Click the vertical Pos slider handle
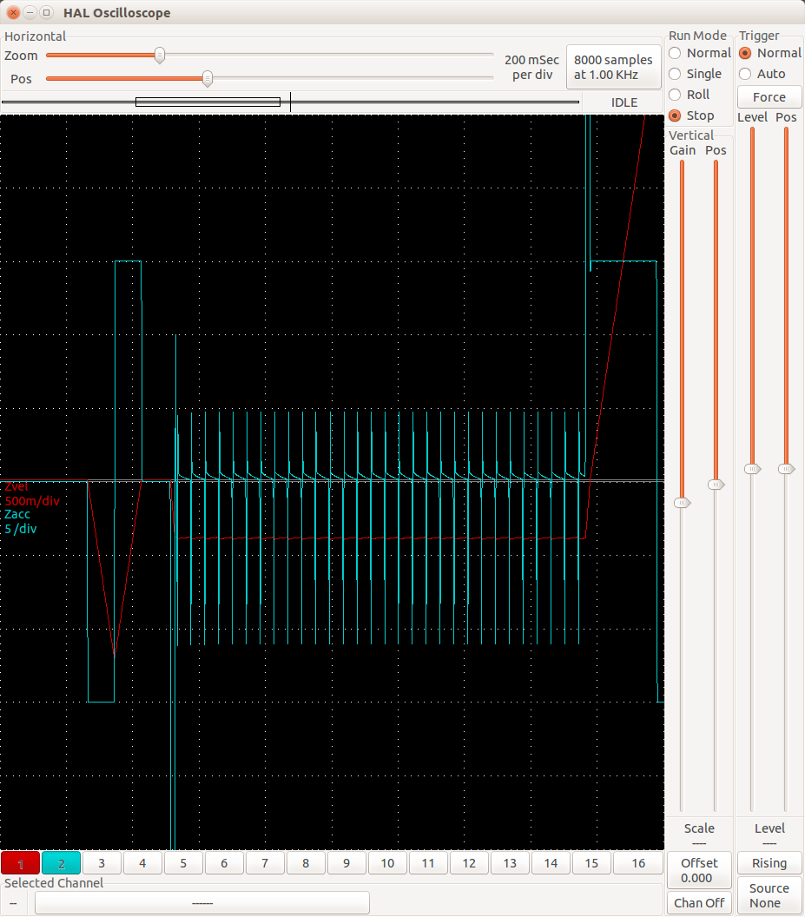Image resolution: width=805 pixels, height=917 pixels. pos(716,485)
